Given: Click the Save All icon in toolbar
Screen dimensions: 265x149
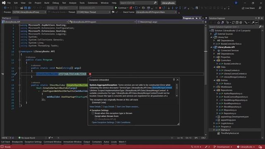Looking at the screenshot, I should pyautogui.click(x=29, y=8).
